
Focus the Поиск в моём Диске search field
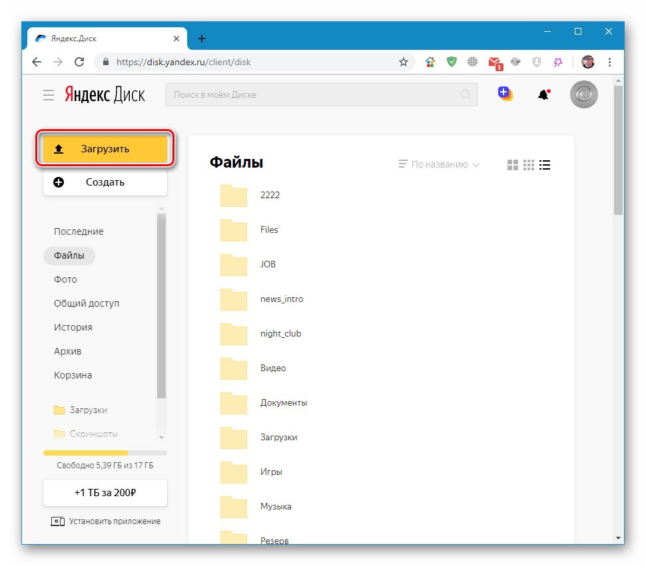point(322,94)
